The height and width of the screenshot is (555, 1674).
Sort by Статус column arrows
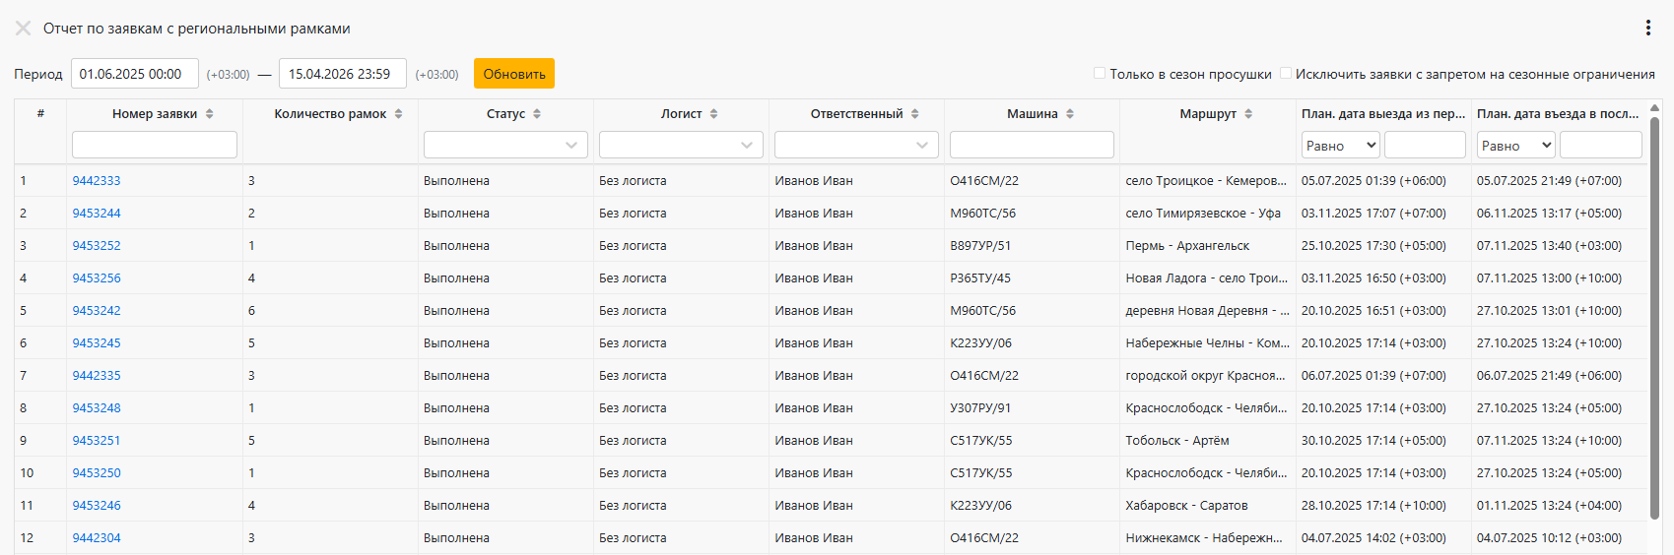point(537,114)
